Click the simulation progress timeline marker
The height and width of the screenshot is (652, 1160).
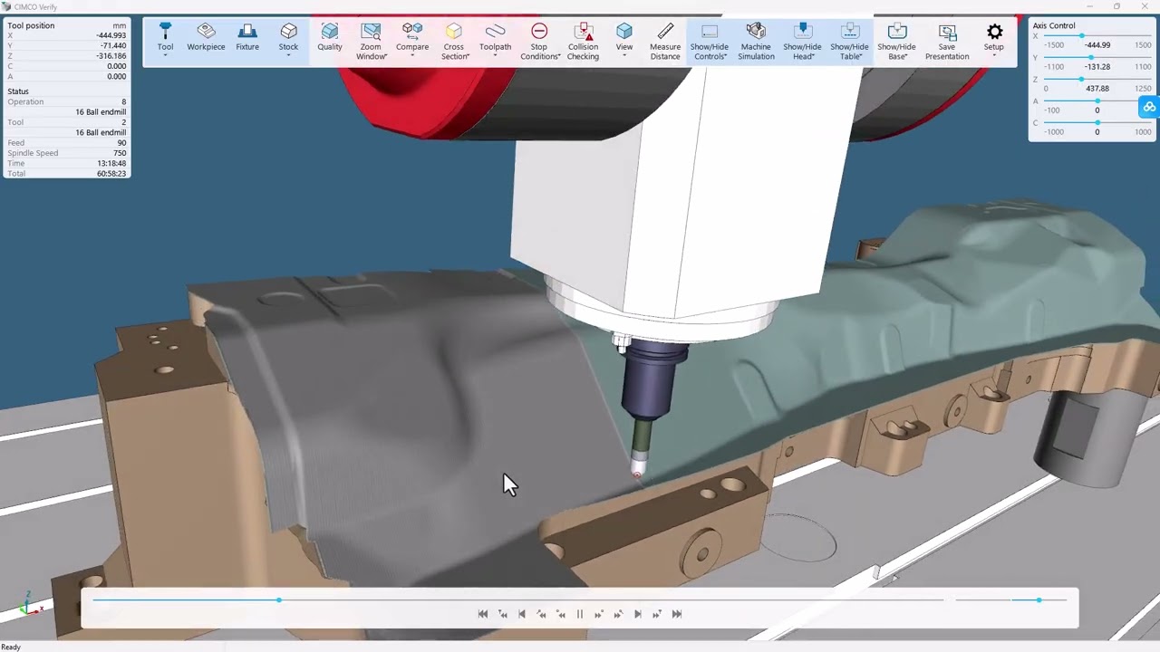tap(278, 600)
